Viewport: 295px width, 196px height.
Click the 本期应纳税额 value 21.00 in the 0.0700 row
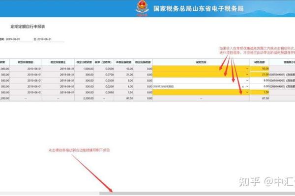(x=123, y=74)
